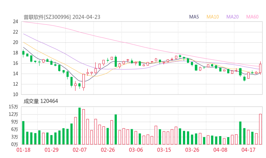Screen dimensions: 266x158
Task: Click the 9万 volume axis label
Action: point(15,122)
